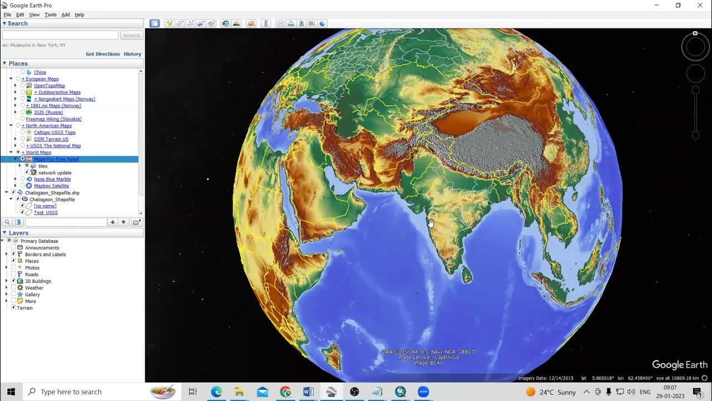Move selected place down with arrow button
The image size is (712, 401).
123,222
